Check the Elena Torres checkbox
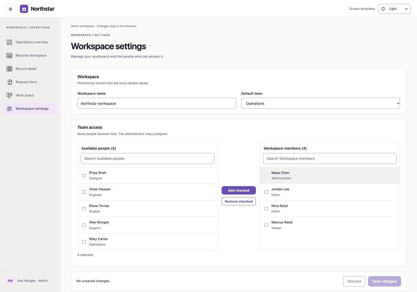Image resolution: width=417 pixels, height=292 pixels. 84,209
